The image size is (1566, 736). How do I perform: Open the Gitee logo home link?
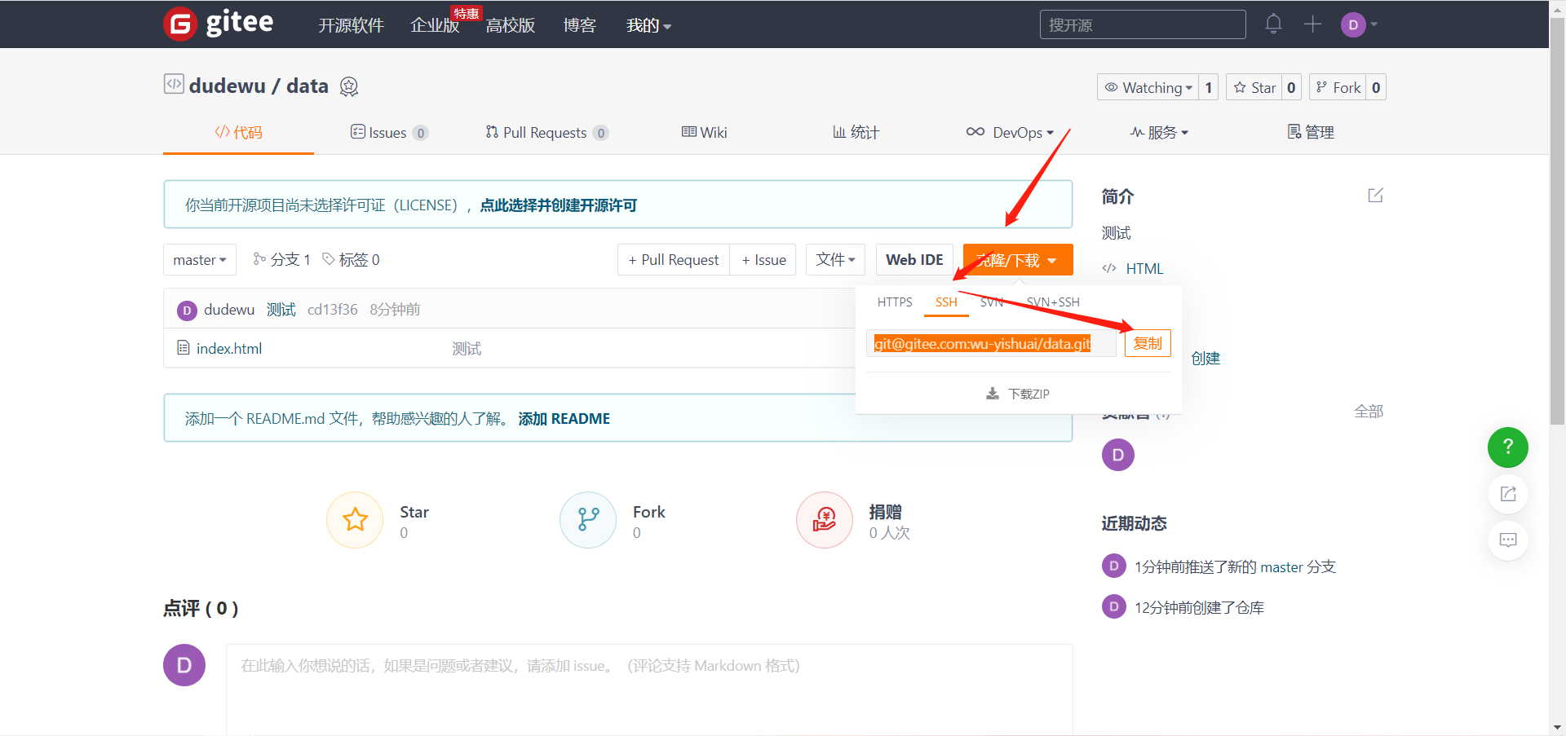click(x=219, y=24)
